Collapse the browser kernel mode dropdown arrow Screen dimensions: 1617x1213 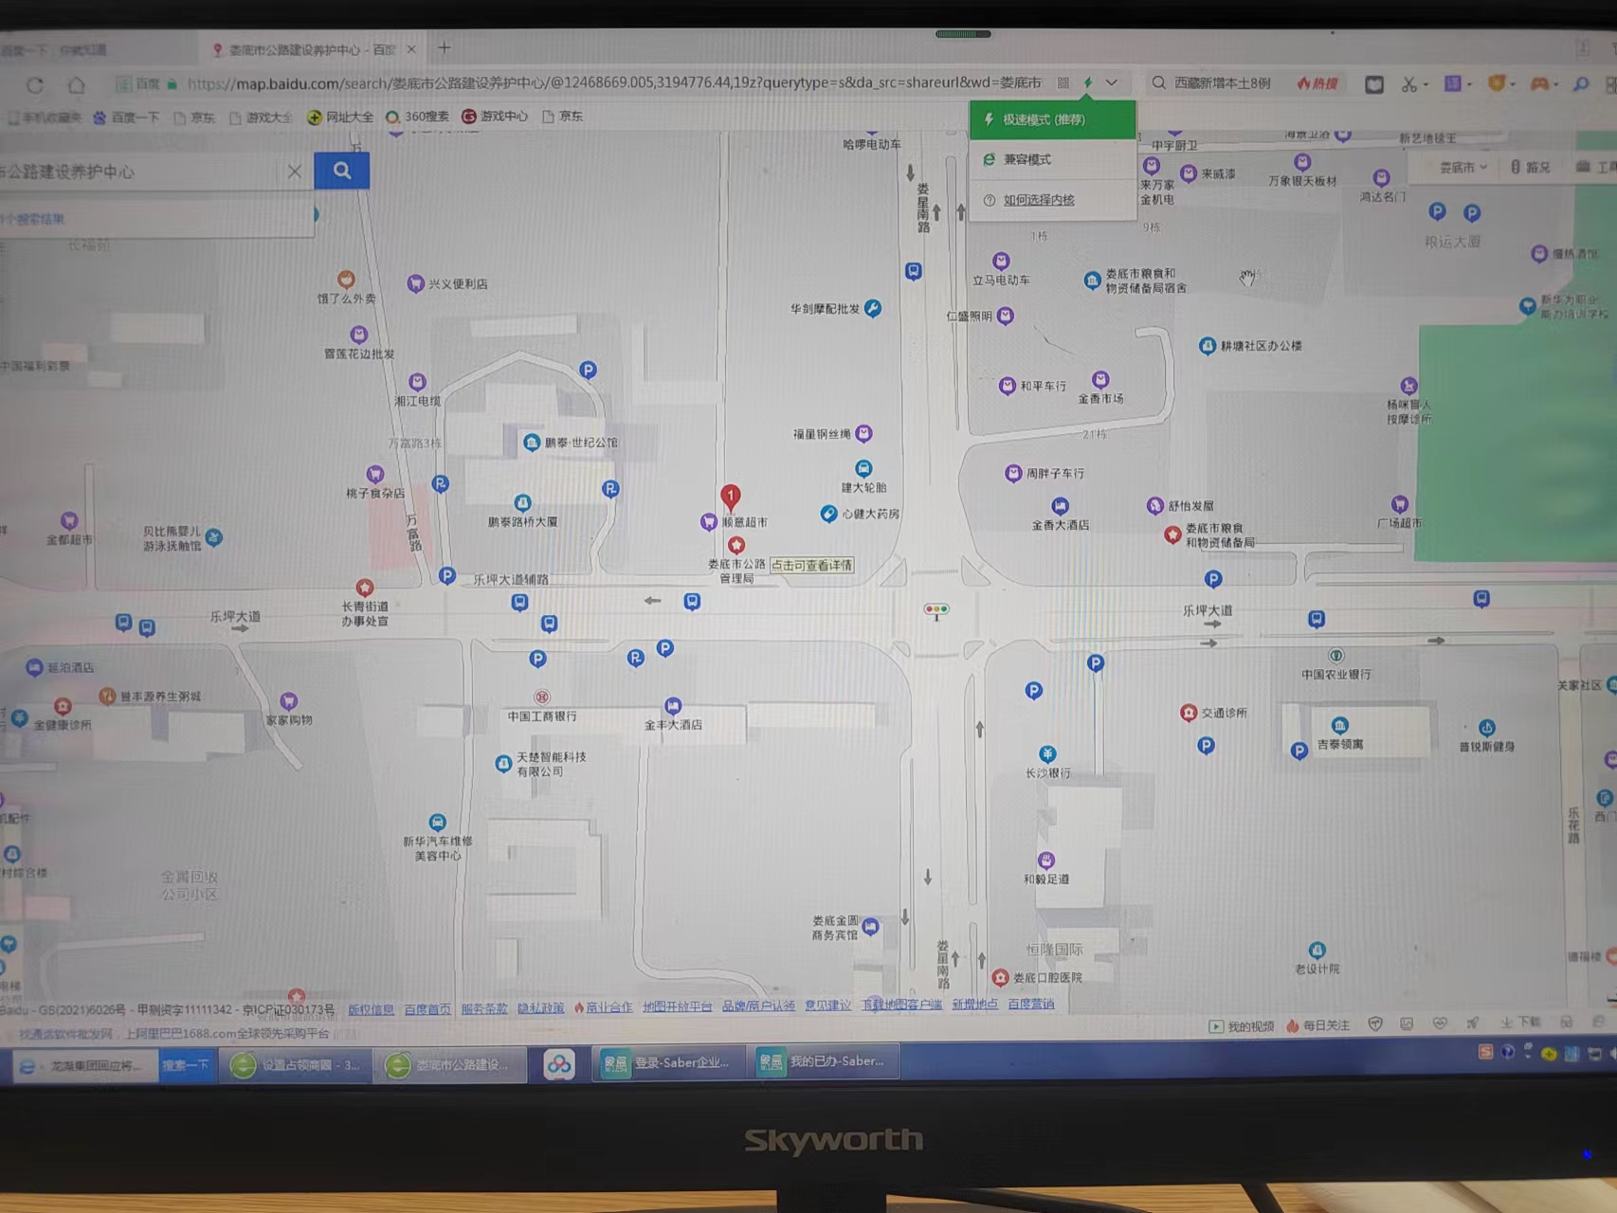(x=1112, y=83)
